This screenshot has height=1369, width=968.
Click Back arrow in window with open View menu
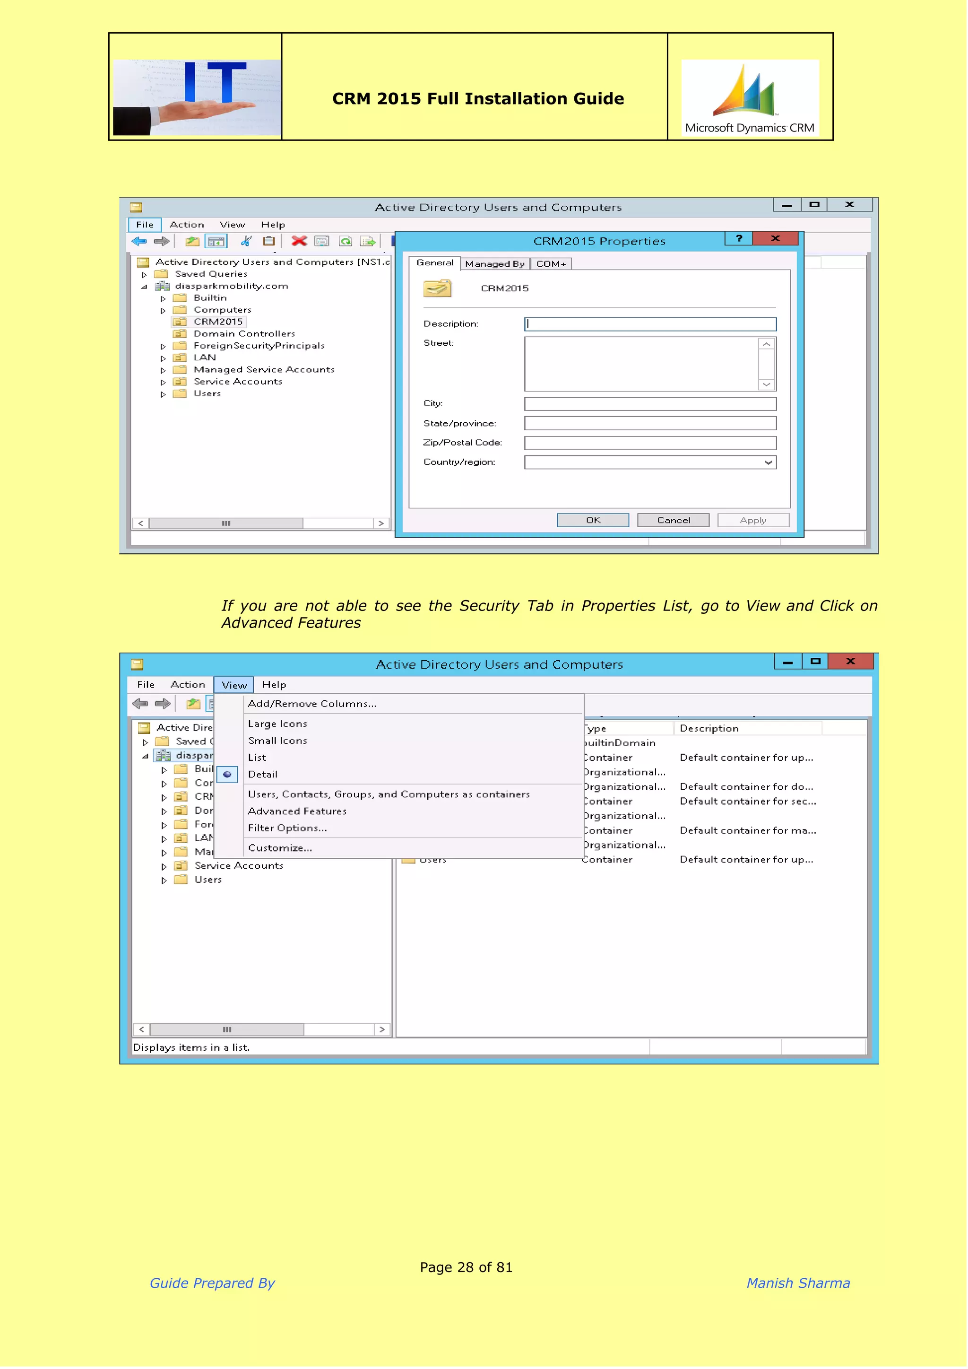141,704
